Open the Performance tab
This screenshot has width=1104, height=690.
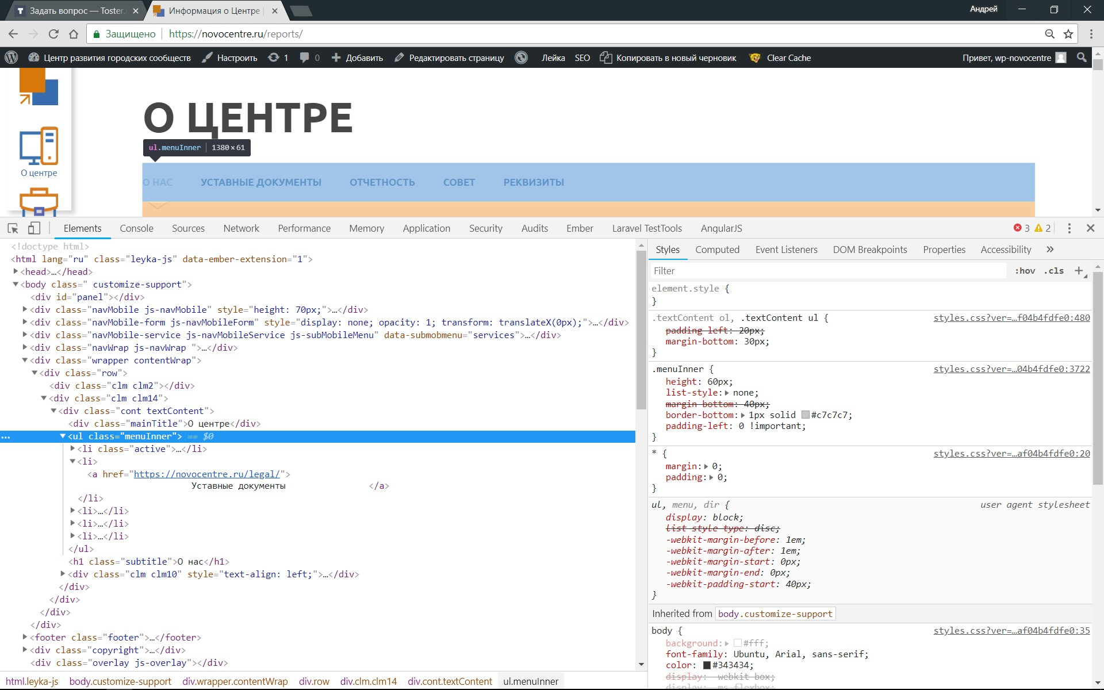point(304,228)
